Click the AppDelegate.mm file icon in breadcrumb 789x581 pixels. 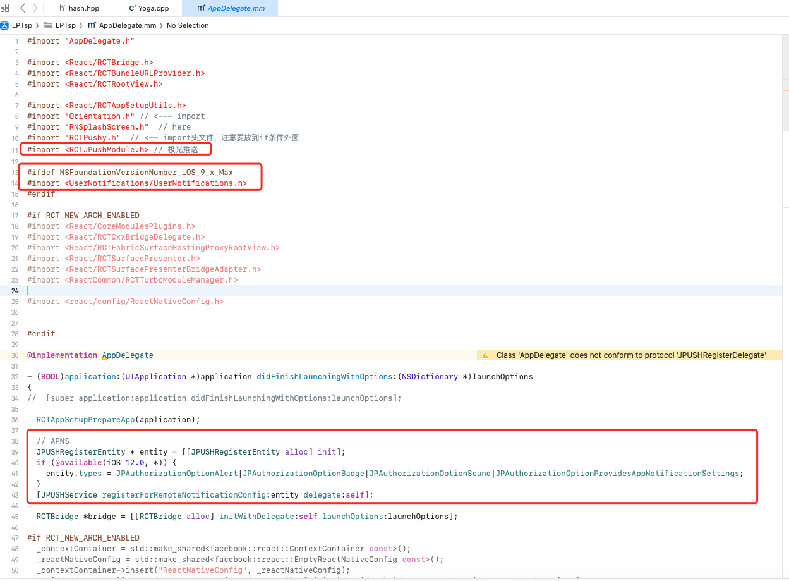click(x=92, y=25)
